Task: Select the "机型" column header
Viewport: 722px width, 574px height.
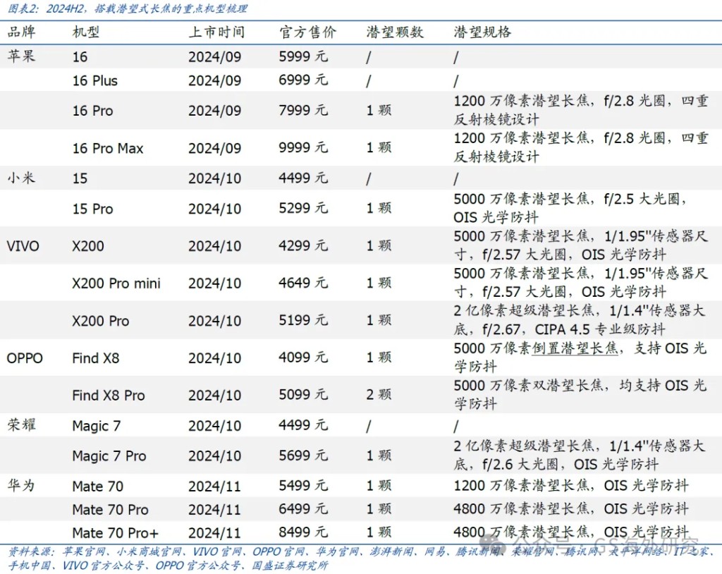Action: pos(85,32)
